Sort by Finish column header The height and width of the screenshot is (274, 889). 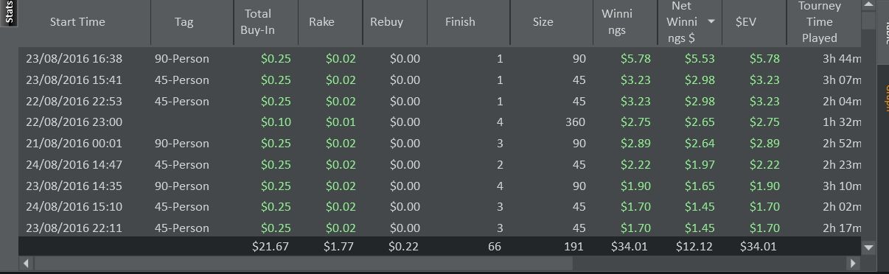[460, 22]
